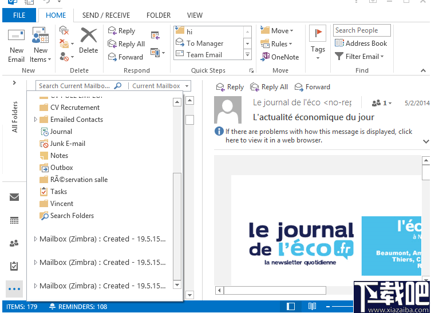This screenshot has width=431, height=313.
Task: Click the Search Current Mailbox field
Action: (x=75, y=86)
